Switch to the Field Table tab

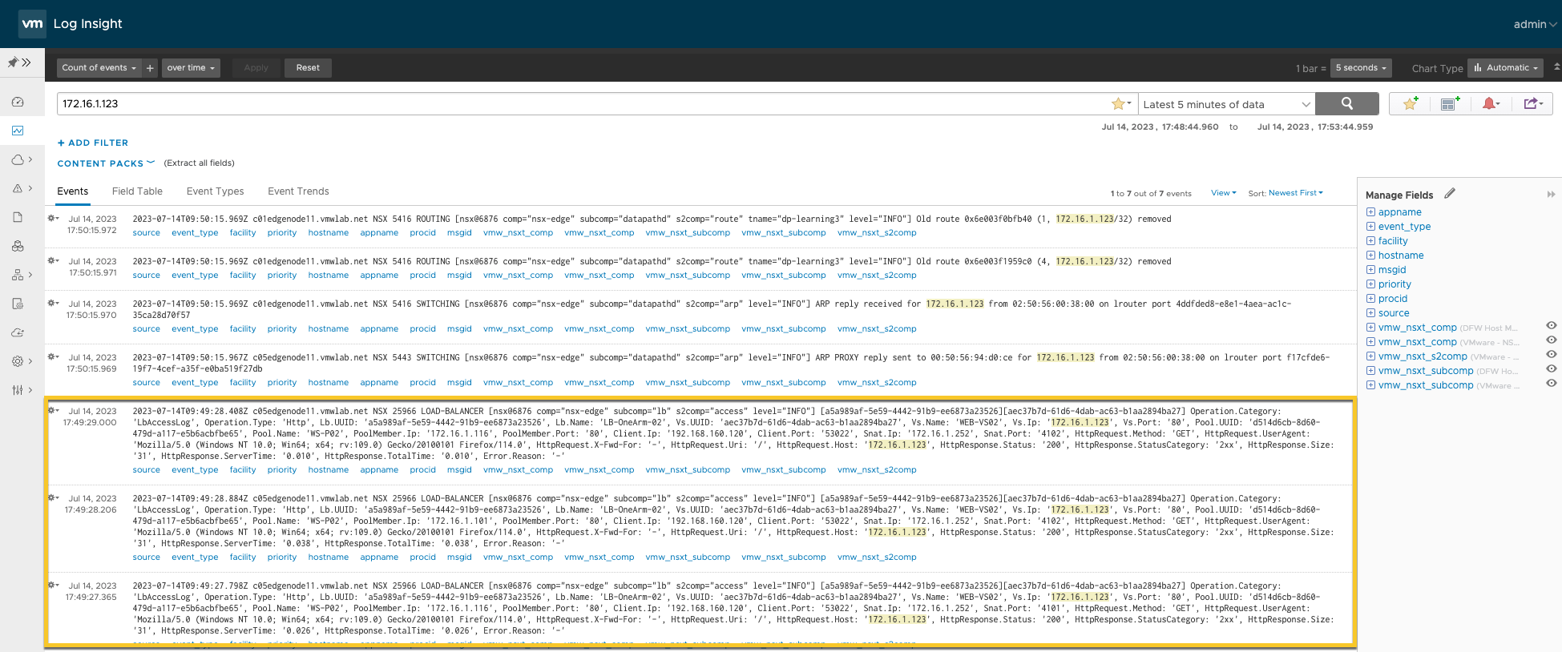pos(137,191)
